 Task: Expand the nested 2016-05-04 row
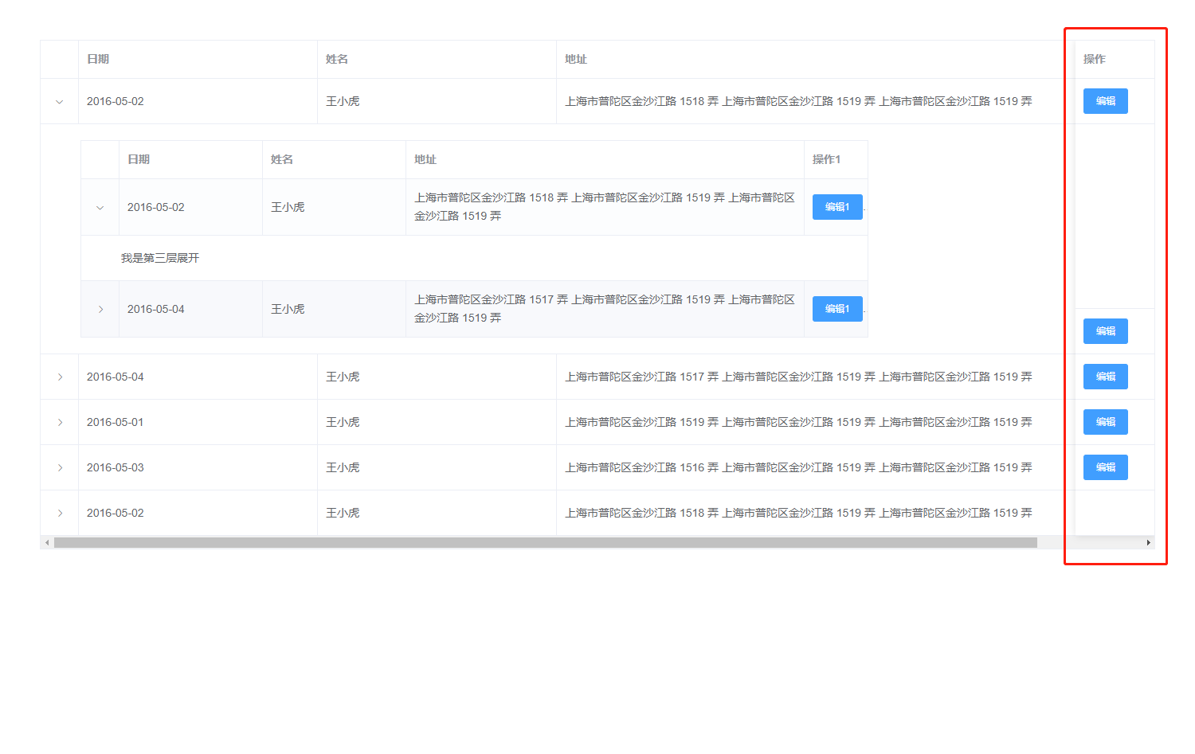100,309
